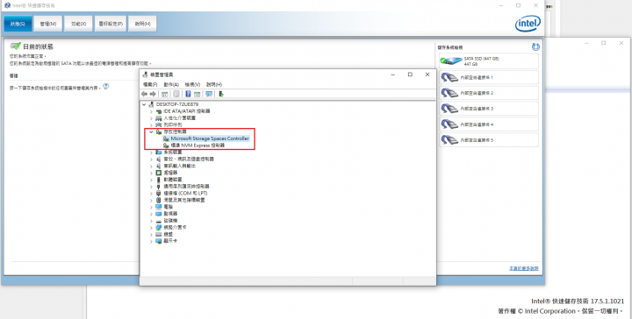Click the 網路介面卡 network adapter icon
The height and width of the screenshot is (319, 632).
pyautogui.click(x=158, y=227)
